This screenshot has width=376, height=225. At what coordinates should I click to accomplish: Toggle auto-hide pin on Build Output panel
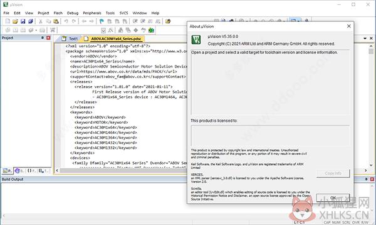click(366, 179)
